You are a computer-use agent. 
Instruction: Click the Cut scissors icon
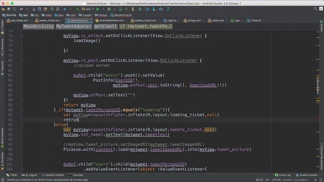pyautogui.click(x=34, y=9)
